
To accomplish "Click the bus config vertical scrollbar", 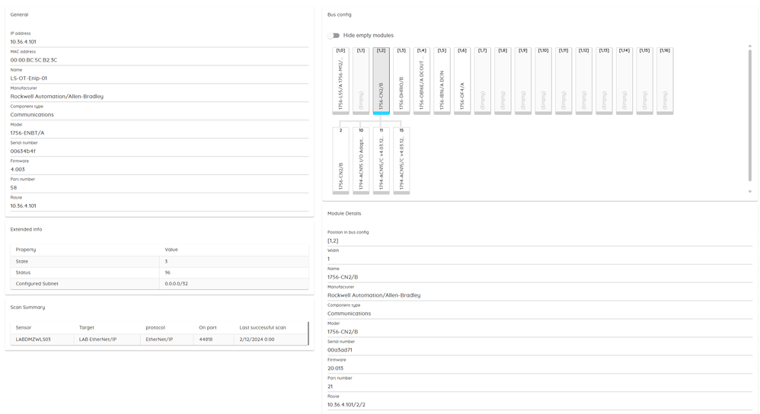I will pos(750,114).
